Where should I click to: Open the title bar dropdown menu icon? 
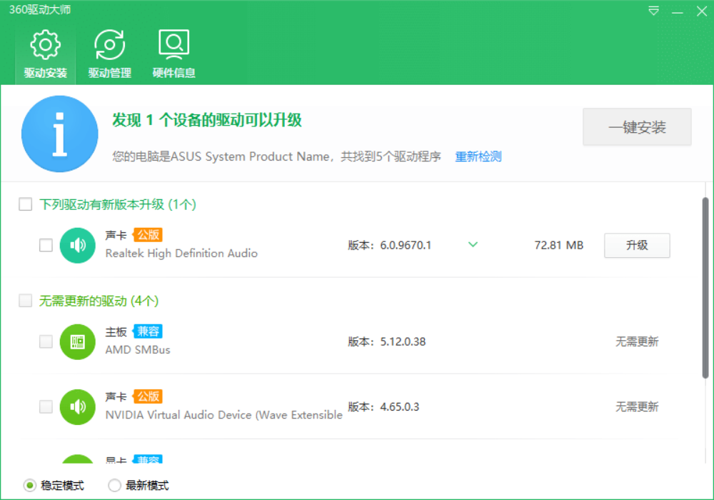point(653,11)
